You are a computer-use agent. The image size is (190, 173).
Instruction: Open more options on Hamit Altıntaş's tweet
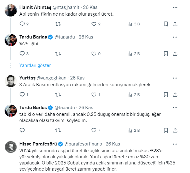coord(175,7)
